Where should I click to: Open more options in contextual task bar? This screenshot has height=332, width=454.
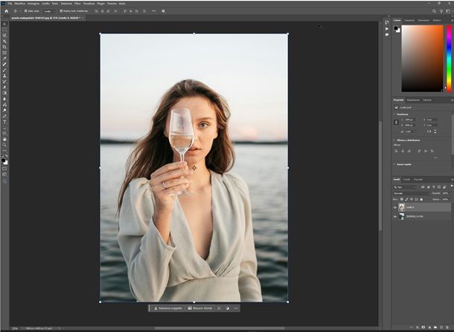point(236,308)
